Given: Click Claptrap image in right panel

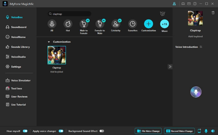Looking at the screenshot, I should 195,18.
